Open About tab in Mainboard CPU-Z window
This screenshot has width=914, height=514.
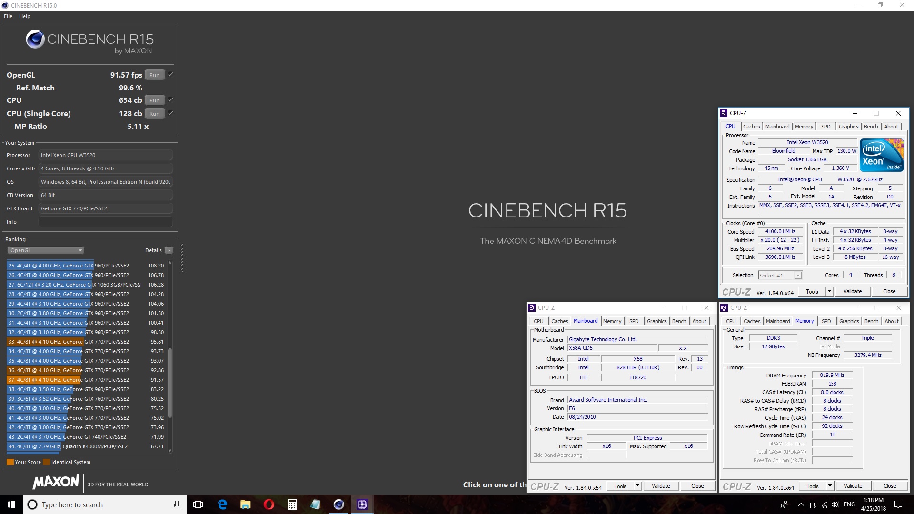pos(699,321)
